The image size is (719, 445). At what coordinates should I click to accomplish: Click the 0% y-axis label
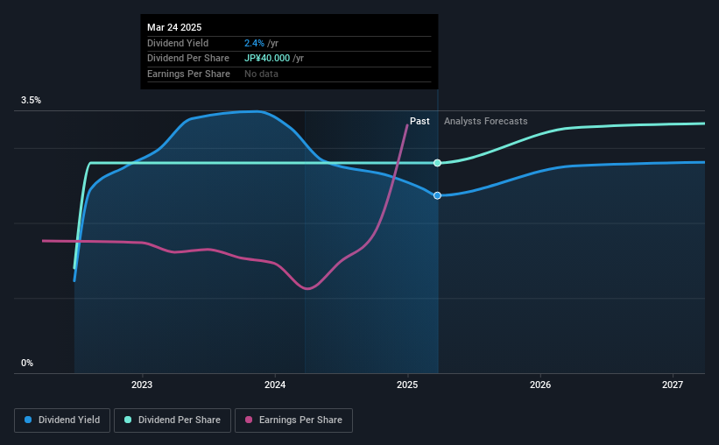(27, 363)
